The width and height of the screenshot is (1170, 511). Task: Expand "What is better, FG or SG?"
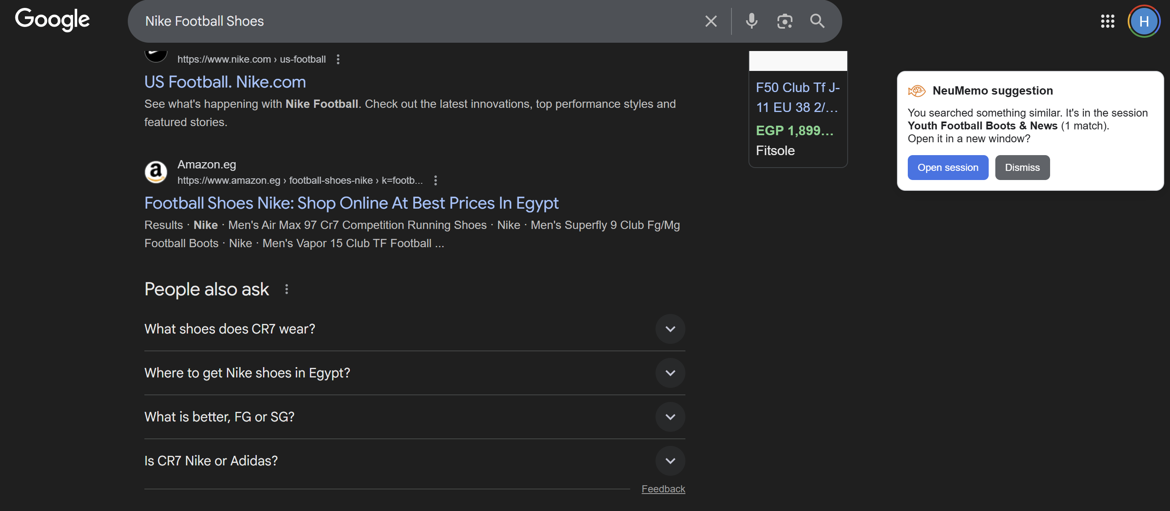[670, 417]
